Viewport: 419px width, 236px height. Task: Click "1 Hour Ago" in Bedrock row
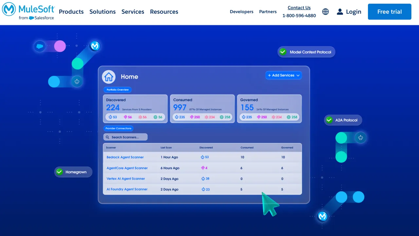[169, 157]
